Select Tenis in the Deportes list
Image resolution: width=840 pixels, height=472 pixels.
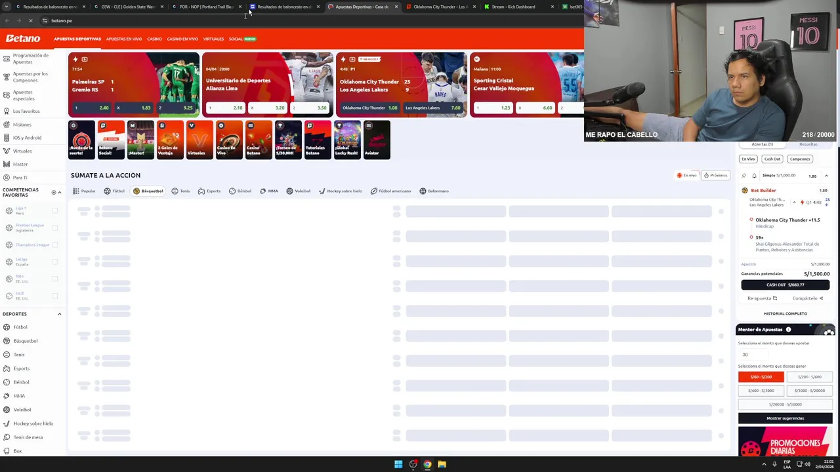[x=19, y=355]
